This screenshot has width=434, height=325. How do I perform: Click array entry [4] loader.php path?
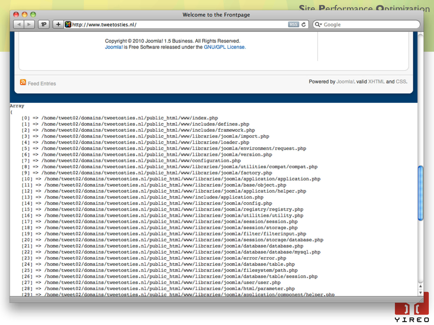click(x=145, y=142)
